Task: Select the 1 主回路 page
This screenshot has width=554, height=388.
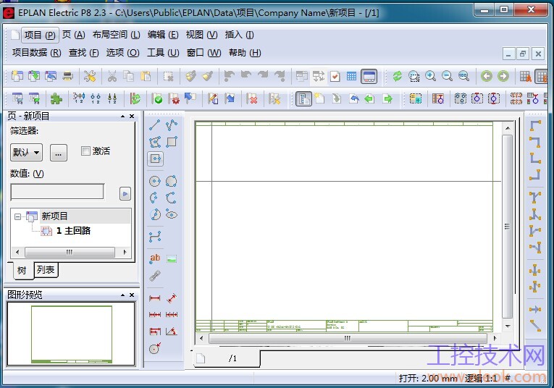Action: [73, 231]
